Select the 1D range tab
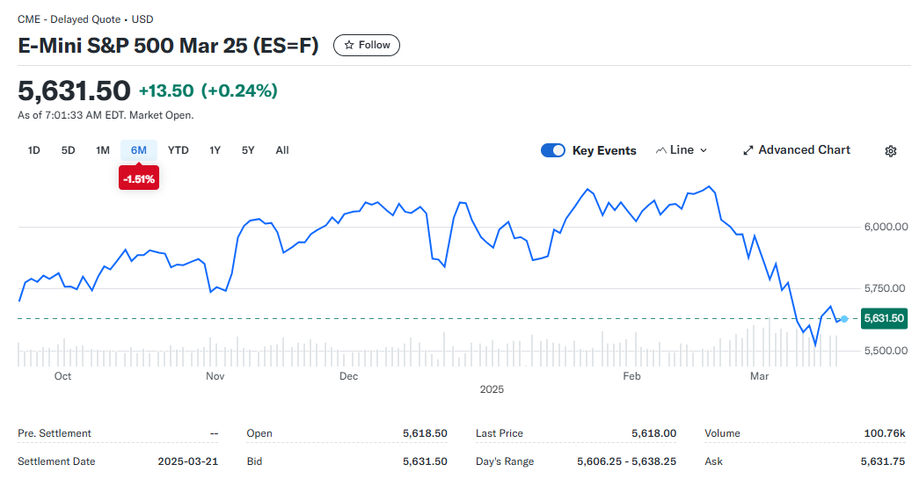The image size is (919, 479). 34,150
